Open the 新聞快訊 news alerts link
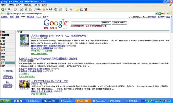173x103 pixels. point(9,71)
